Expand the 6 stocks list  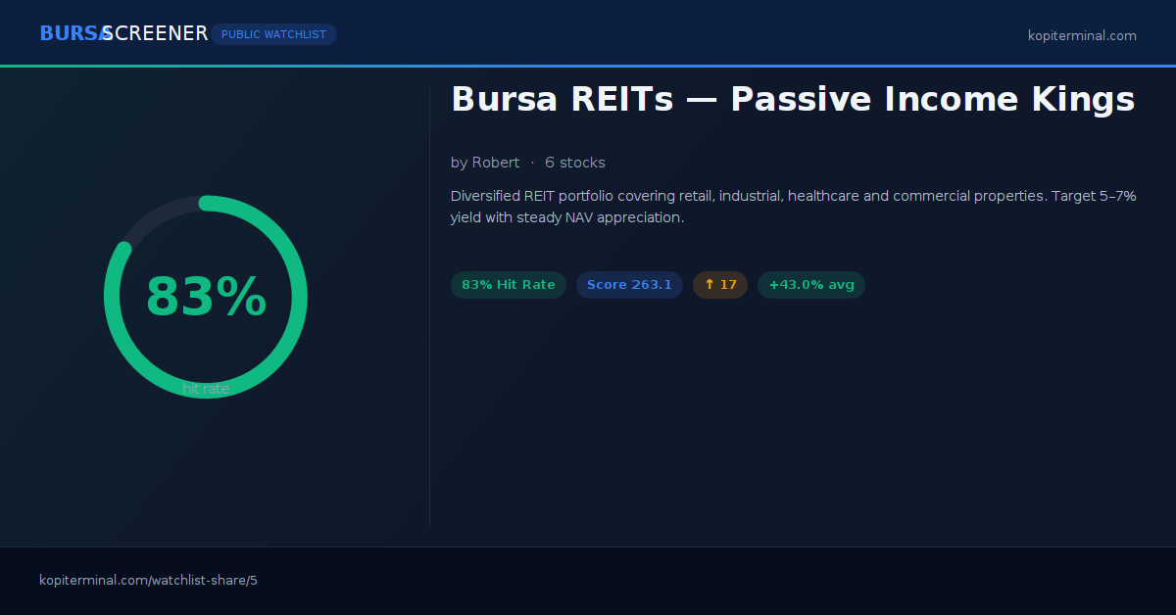coord(575,163)
